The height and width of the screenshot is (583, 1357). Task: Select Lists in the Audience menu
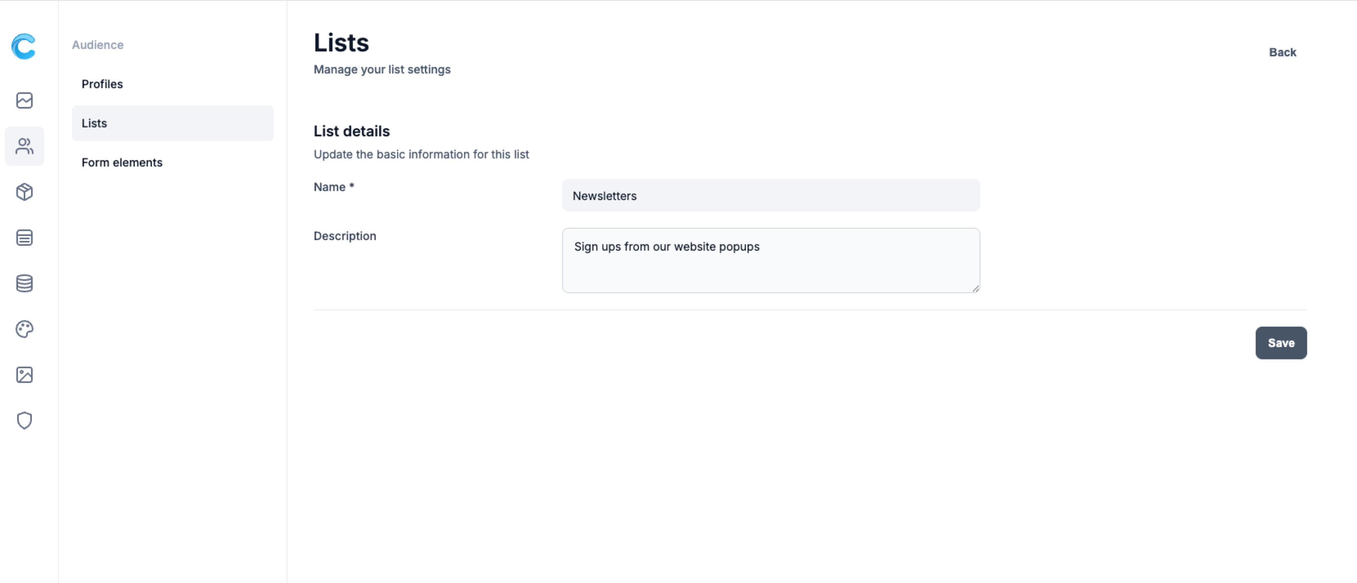click(94, 123)
